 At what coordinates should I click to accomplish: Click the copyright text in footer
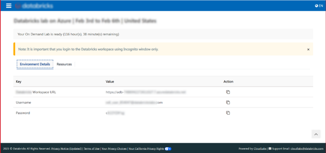coord(27,149)
